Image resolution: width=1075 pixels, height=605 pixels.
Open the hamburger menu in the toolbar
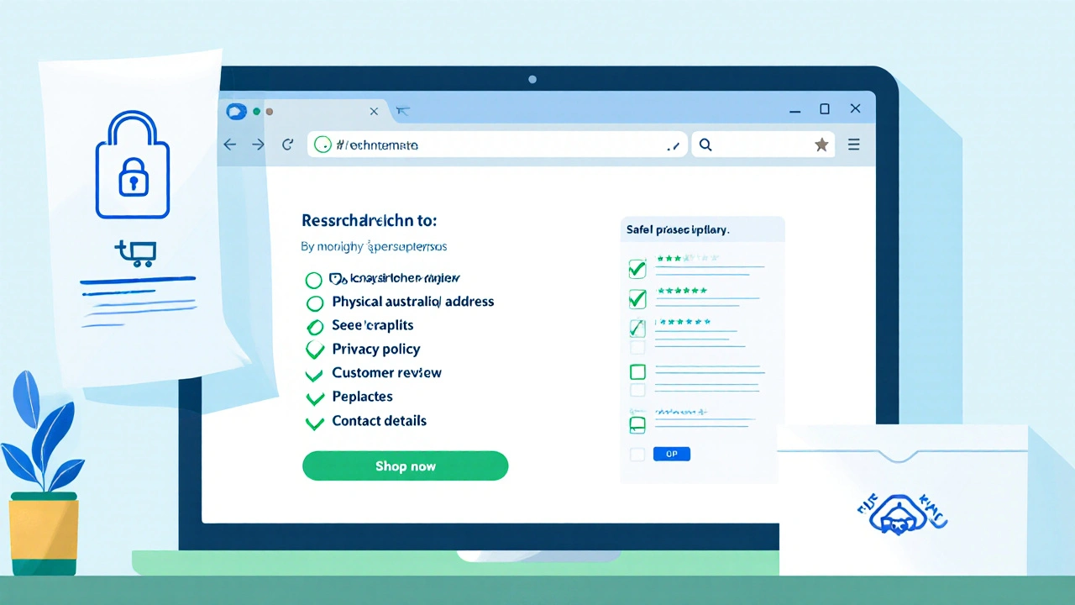tap(853, 145)
